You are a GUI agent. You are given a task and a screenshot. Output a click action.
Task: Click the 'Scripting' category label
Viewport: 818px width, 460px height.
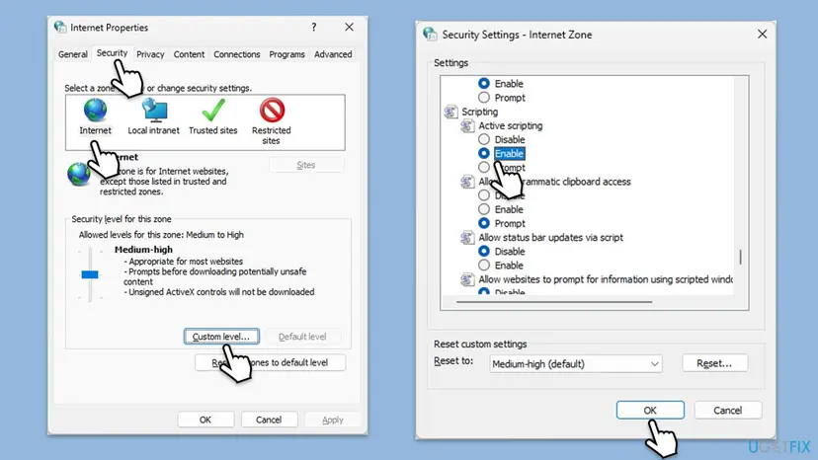[x=479, y=112]
